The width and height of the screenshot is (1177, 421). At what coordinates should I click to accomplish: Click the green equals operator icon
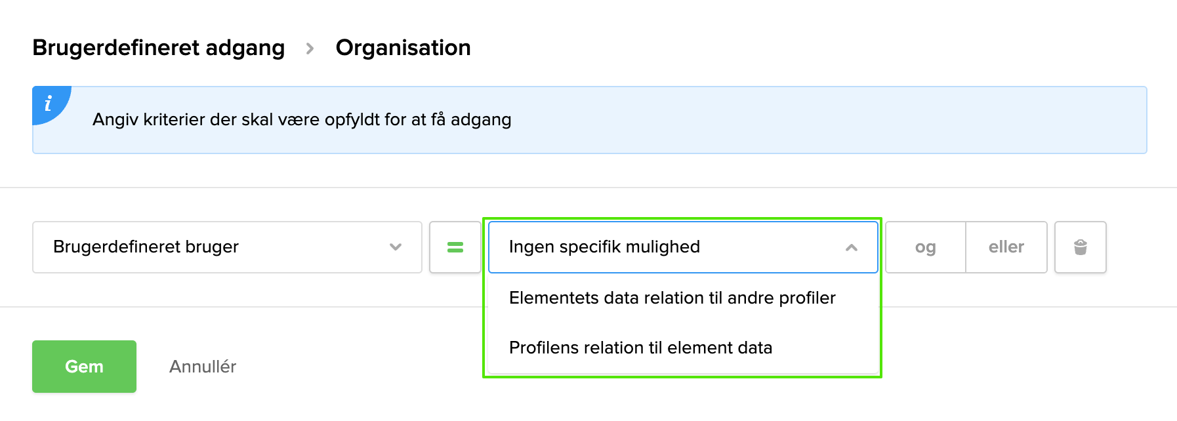click(x=455, y=247)
